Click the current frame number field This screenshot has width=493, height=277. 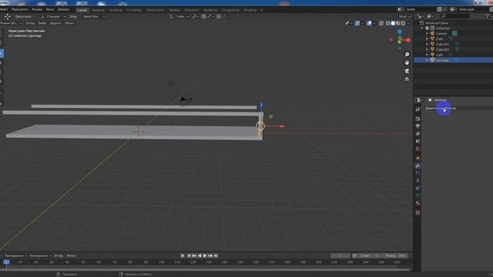(340, 255)
